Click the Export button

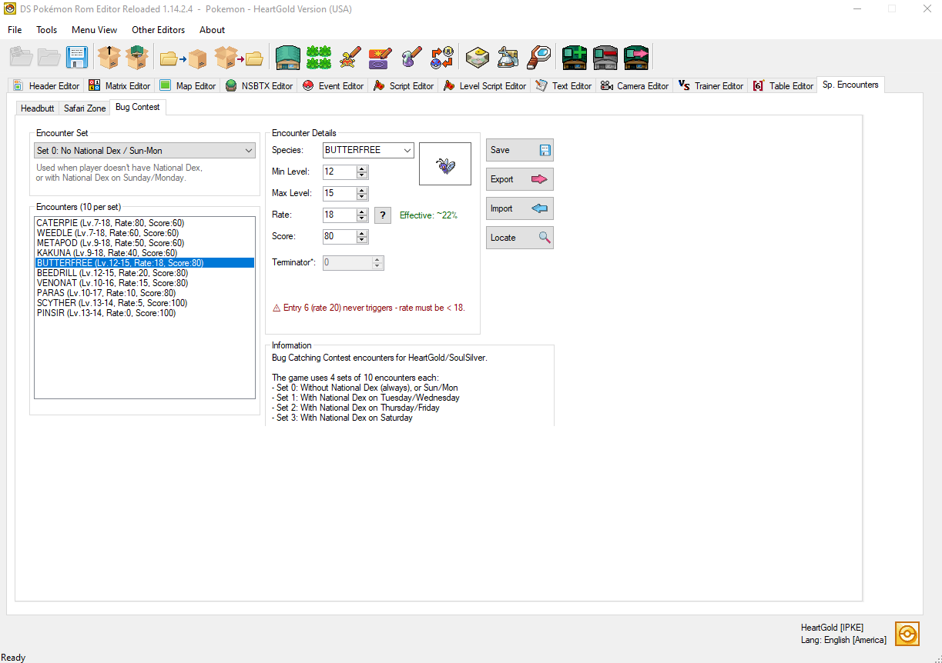[x=519, y=179]
